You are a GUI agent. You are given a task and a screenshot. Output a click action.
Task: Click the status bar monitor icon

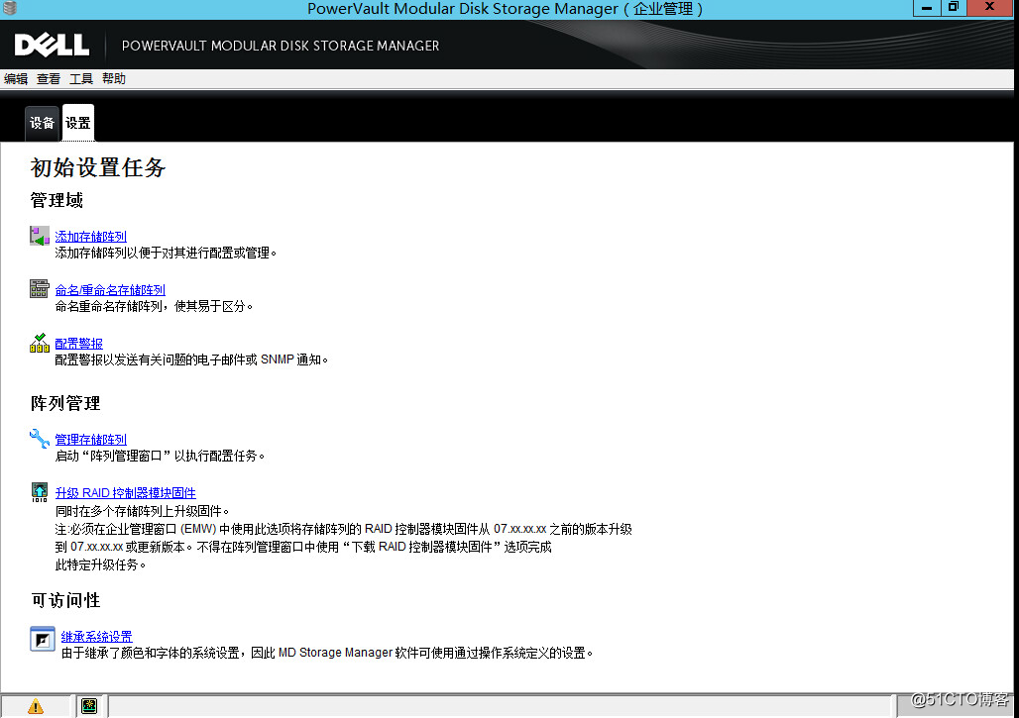coord(89,706)
